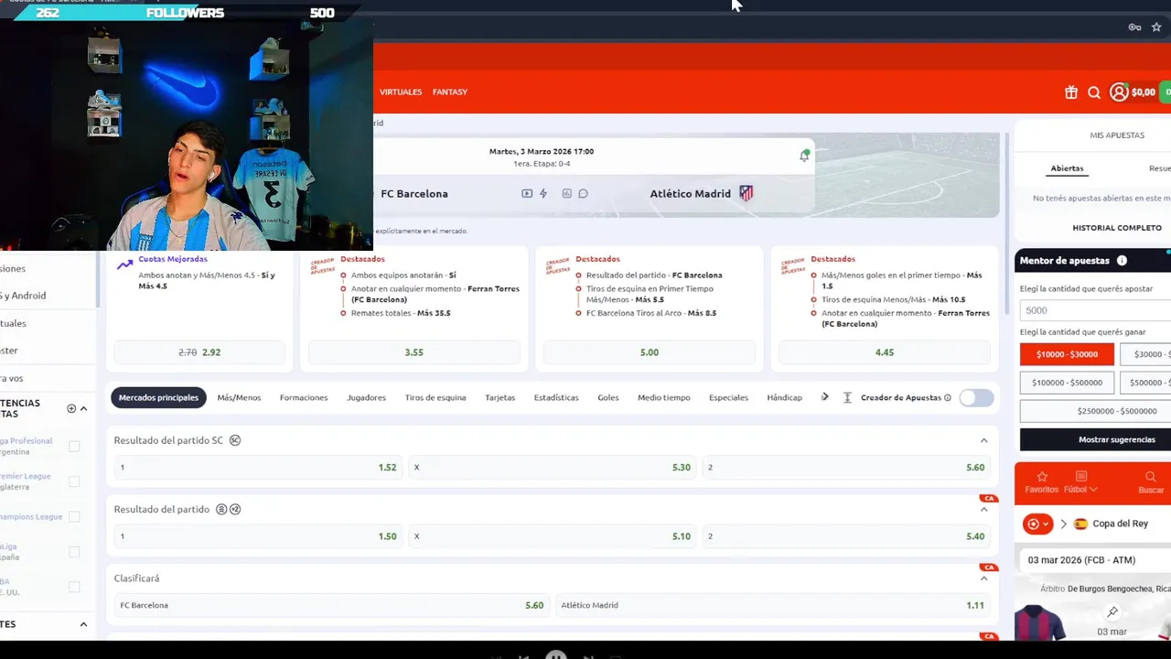Select the boosted odds 2.92 bet
The height and width of the screenshot is (659, 1171).
[x=199, y=352]
